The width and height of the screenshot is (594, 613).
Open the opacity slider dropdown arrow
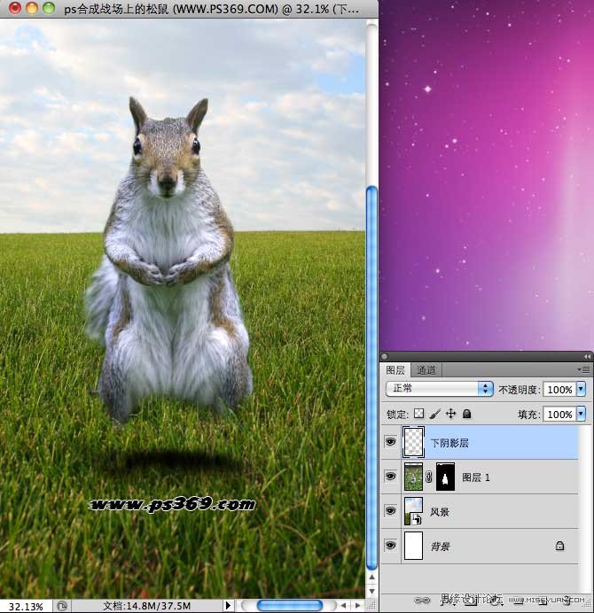click(581, 389)
